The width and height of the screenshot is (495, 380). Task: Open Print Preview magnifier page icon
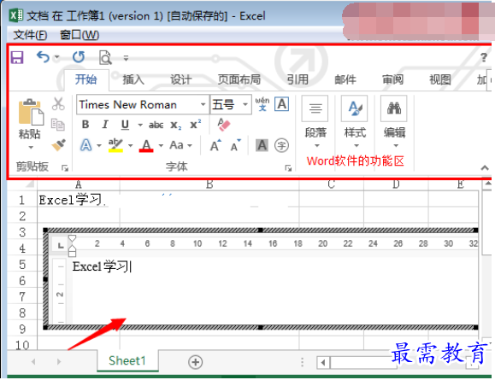105,57
